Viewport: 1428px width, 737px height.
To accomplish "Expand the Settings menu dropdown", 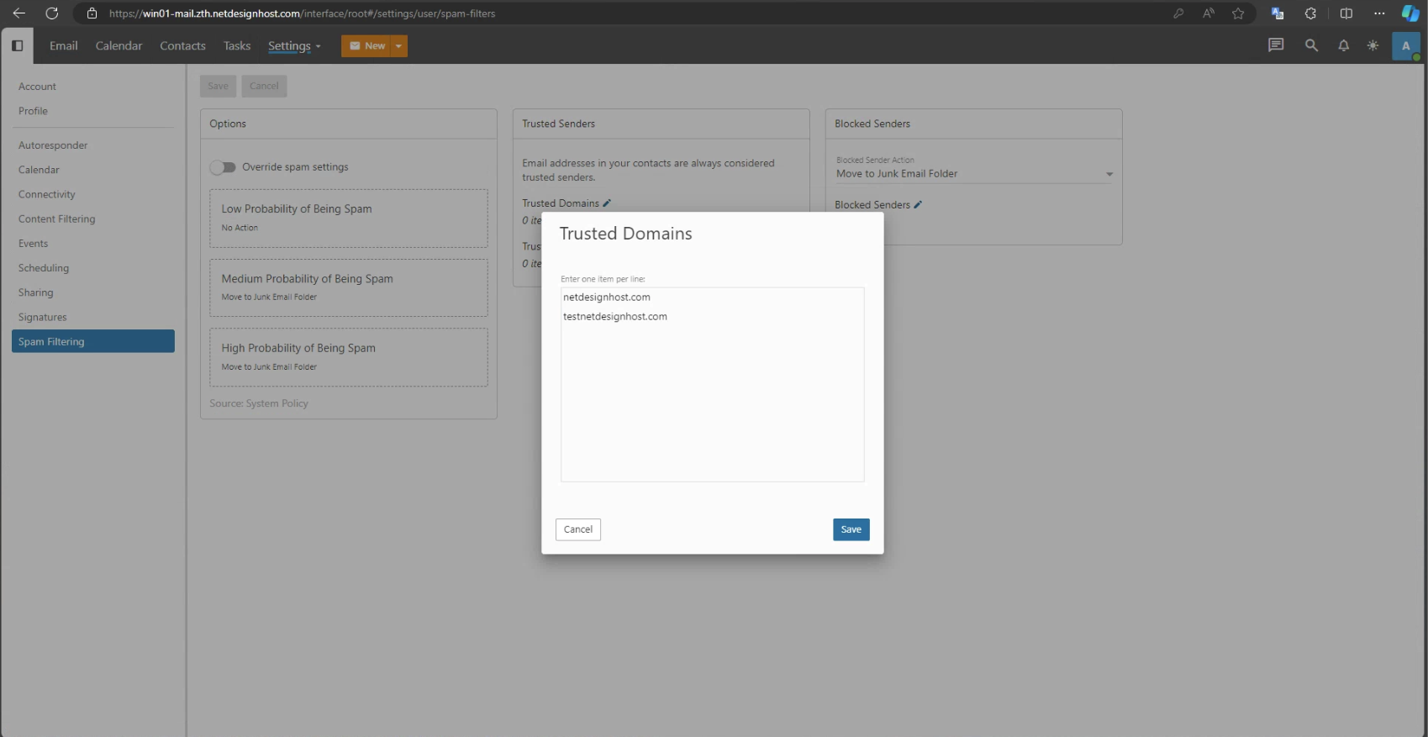I will coord(294,46).
